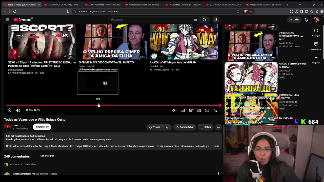324x182 pixels.
Task: Click the youtube.com address bar URL
Action: coord(98,11)
